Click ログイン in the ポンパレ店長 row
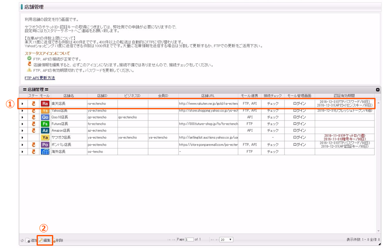383x248 pixels. [299, 145]
